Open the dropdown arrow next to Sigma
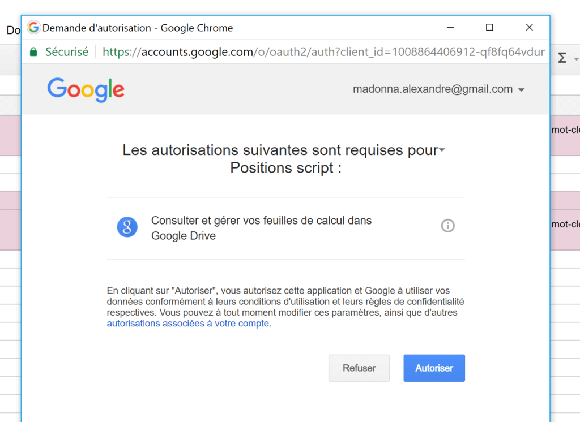580x422 pixels. (576, 59)
